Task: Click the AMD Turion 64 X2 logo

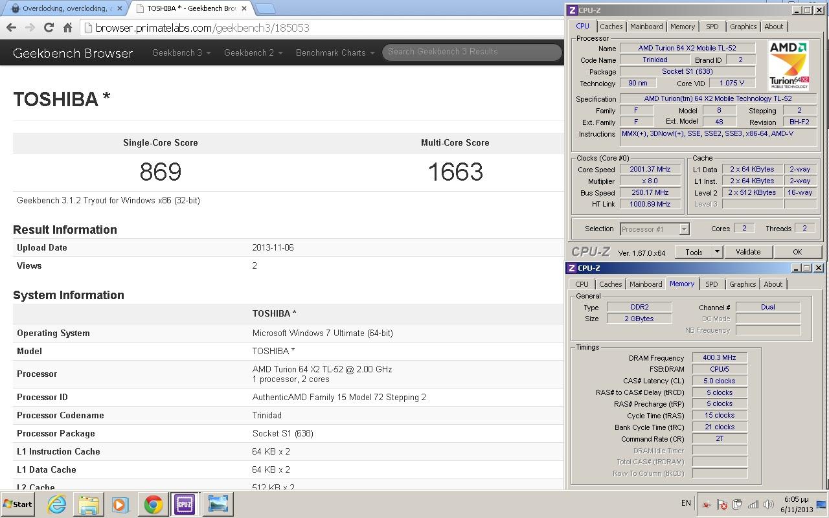Action: click(789, 65)
